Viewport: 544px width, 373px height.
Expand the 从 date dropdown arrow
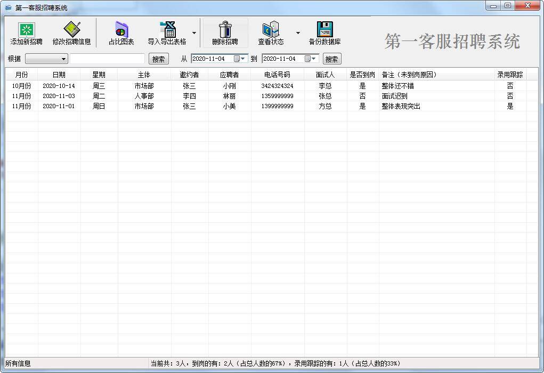243,59
